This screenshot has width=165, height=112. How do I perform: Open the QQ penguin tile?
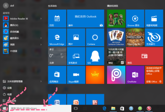[95, 56]
